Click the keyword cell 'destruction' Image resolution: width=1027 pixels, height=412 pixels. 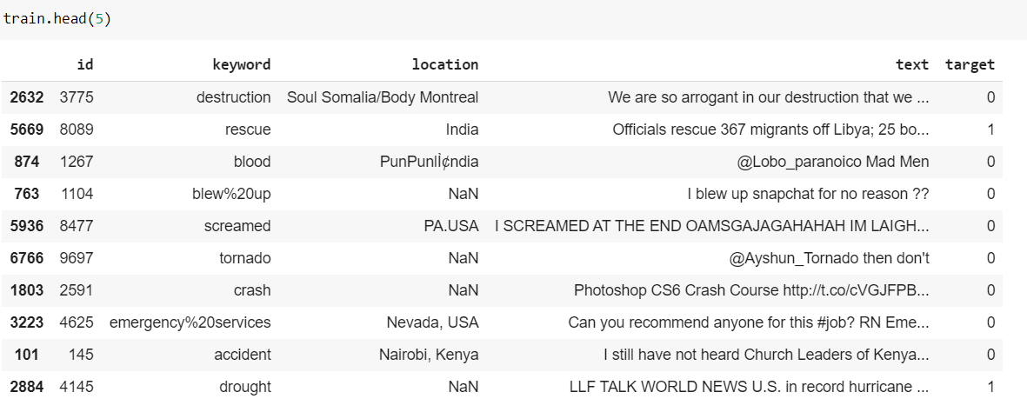[233, 97]
